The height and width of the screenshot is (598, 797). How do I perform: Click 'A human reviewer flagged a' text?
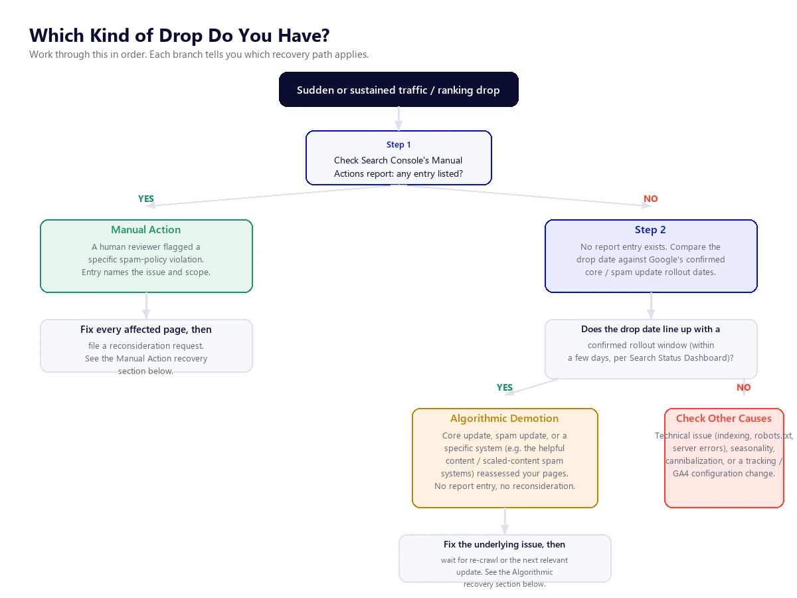pyautogui.click(x=146, y=247)
